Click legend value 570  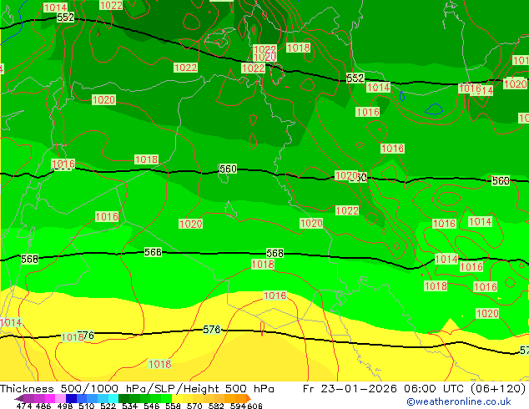tap(194, 406)
